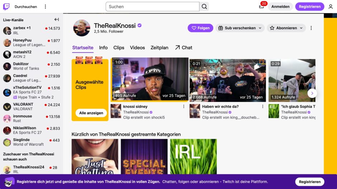
Task: Open the Haben wir echte da? title
Action: [220, 107]
